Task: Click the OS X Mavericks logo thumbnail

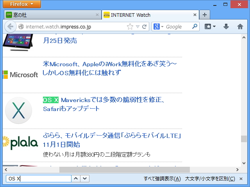Action: (18, 110)
